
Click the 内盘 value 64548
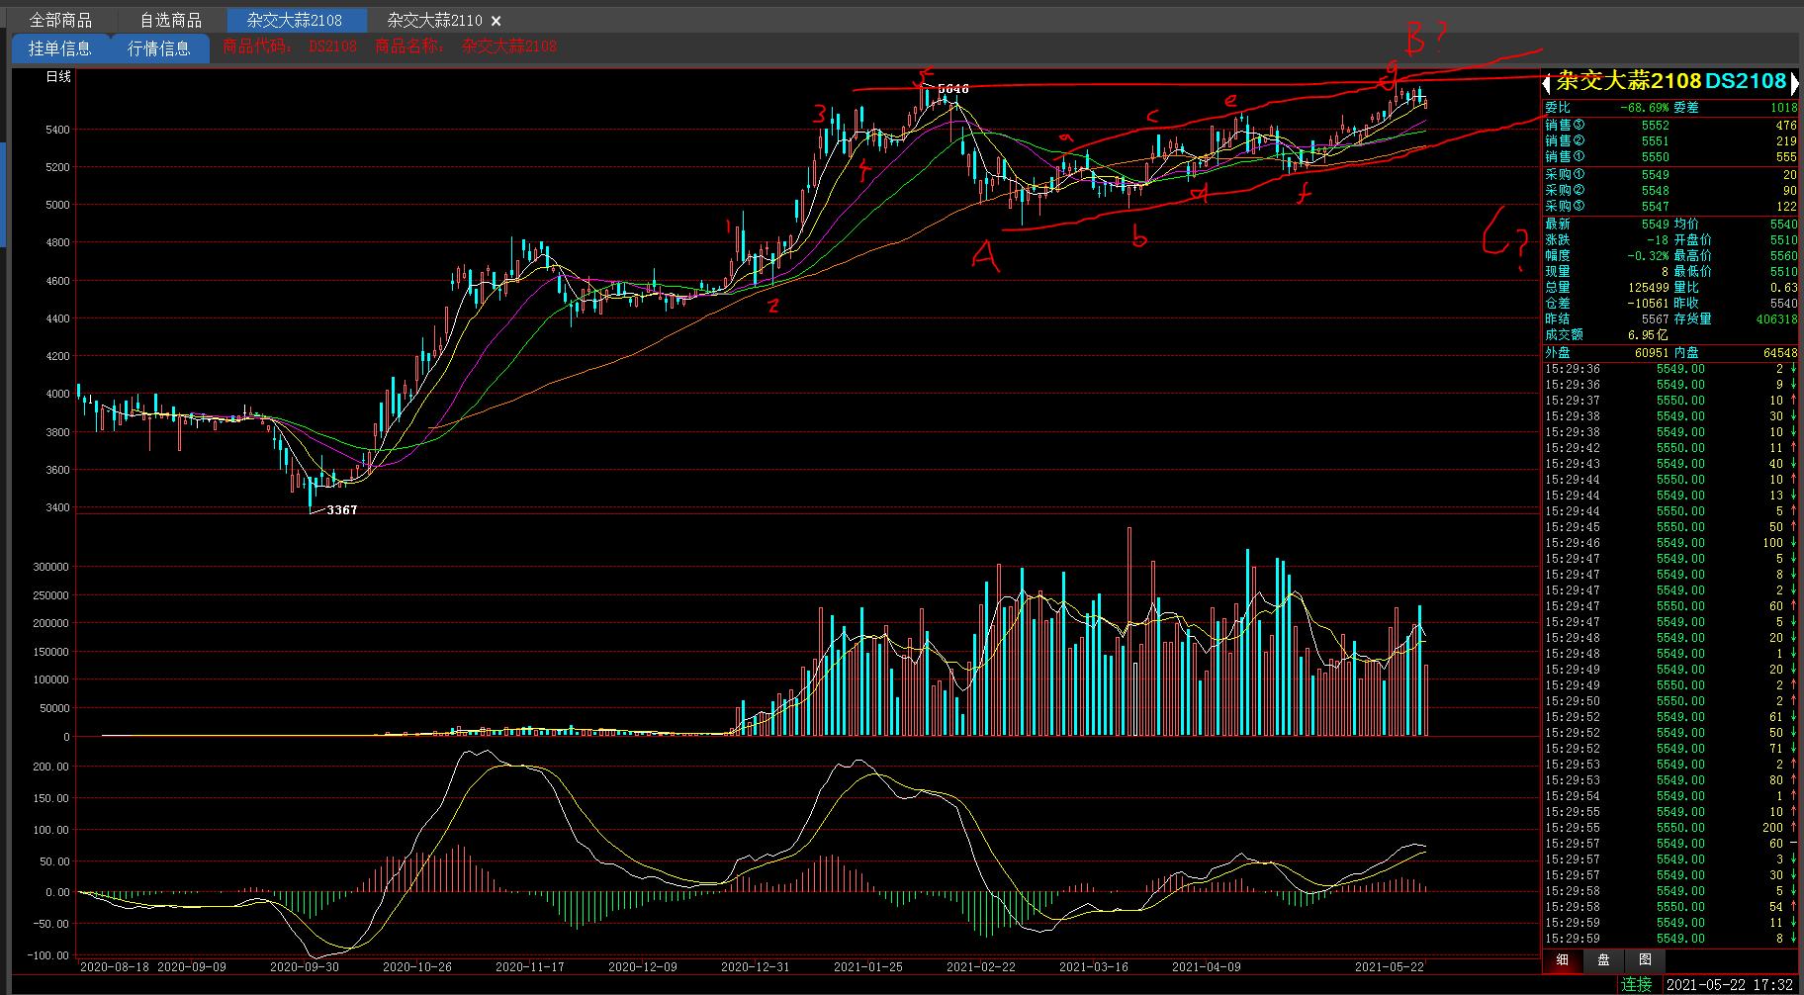click(1780, 353)
